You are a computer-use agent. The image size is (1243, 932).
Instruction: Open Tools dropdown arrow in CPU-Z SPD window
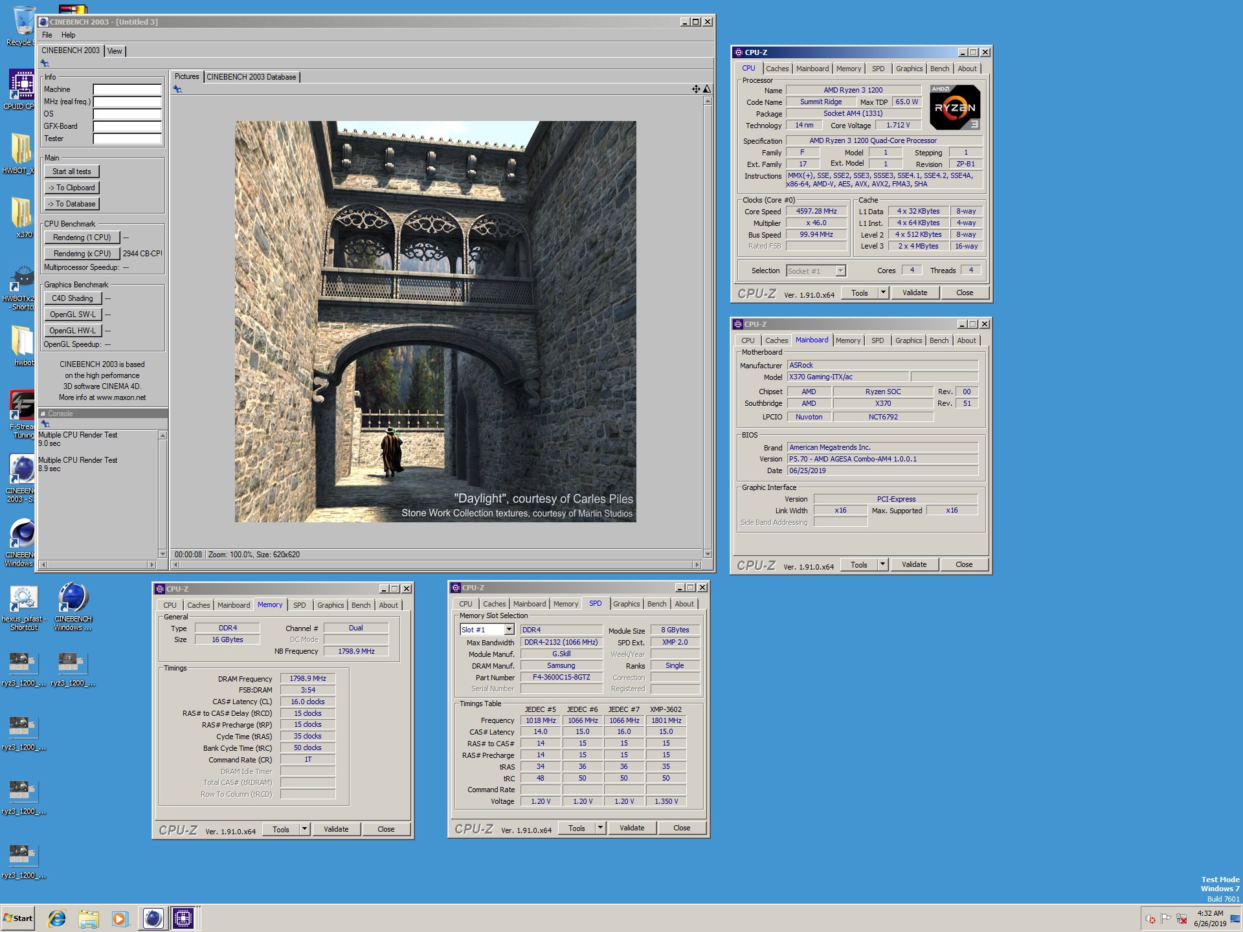pos(600,828)
